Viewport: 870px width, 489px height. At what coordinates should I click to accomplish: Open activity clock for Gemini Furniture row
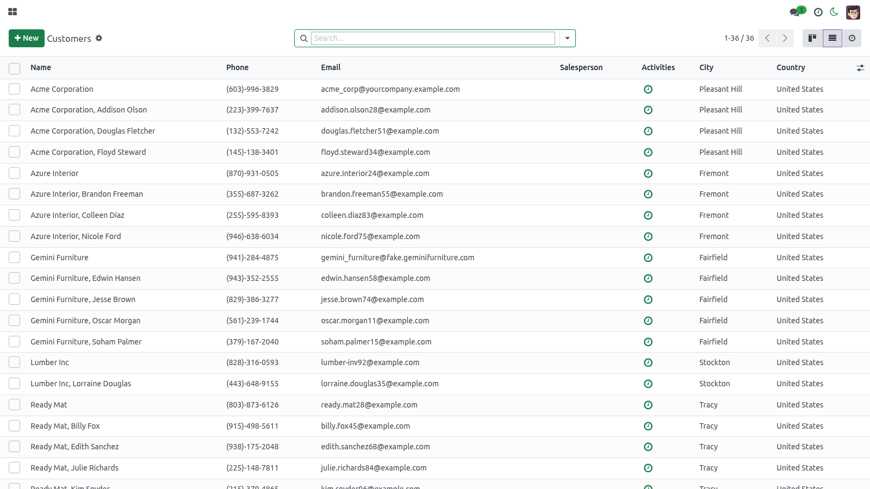click(x=648, y=258)
